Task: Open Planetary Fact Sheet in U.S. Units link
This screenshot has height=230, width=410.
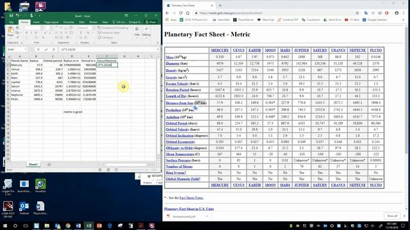Action: [189, 209]
